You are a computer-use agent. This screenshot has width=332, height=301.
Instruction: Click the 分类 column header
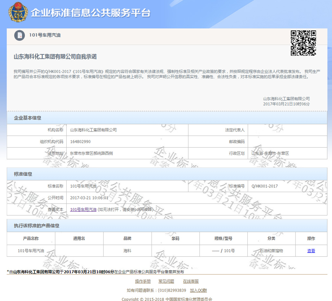coord(271,238)
